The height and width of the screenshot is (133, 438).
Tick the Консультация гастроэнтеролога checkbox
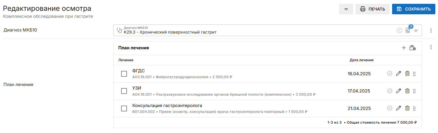click(x=124, y=108)
